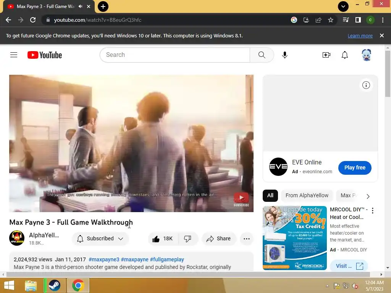The width and height of the screenshot is (391, 293).
Task: Open MRCOOL ad thumbnail
Action: (x=295, y=238)
